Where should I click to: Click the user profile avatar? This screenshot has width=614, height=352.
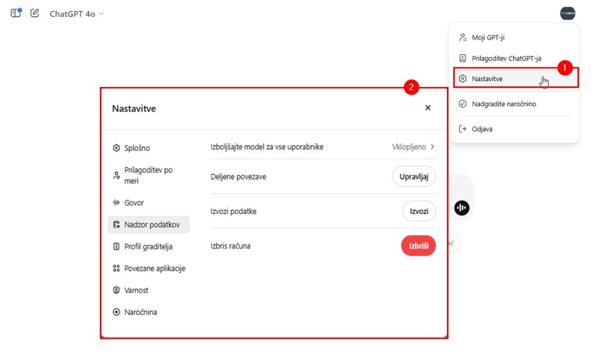point(567,13)
